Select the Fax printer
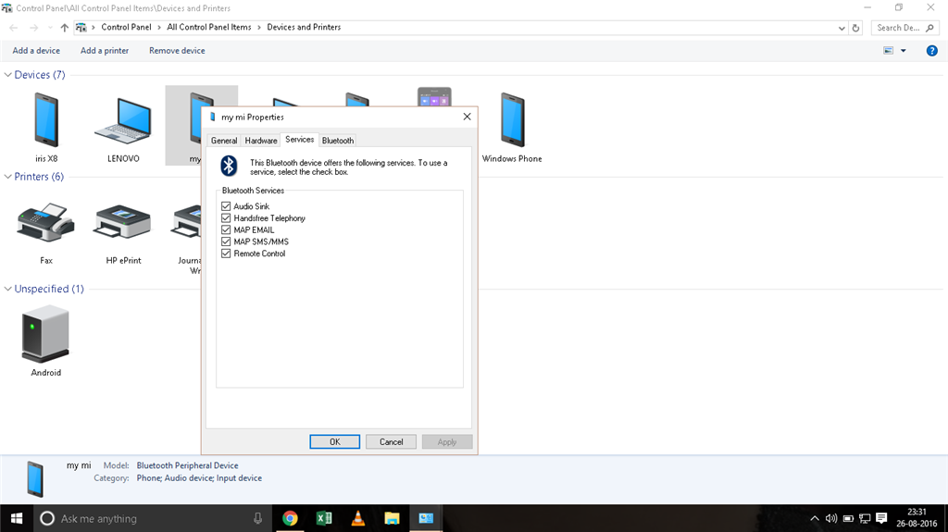Viewport: 948px width, 532px height. 46,233
